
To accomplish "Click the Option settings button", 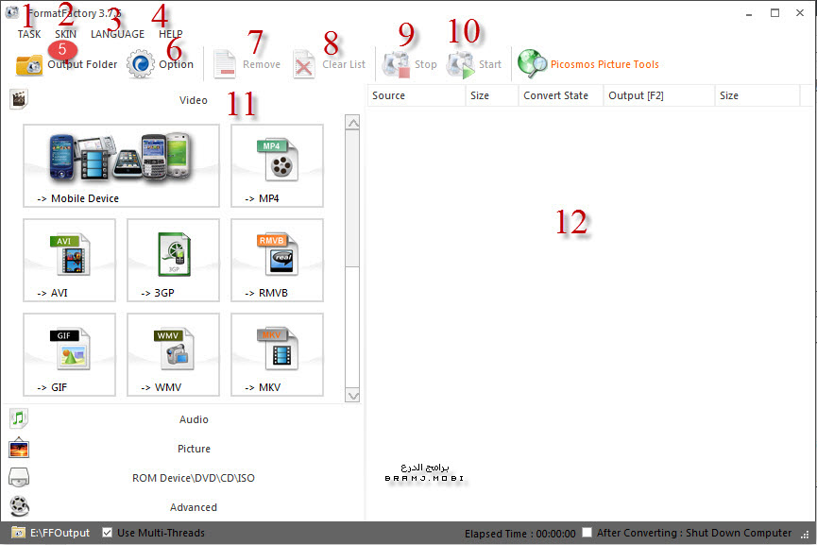I will pos(161,64).
